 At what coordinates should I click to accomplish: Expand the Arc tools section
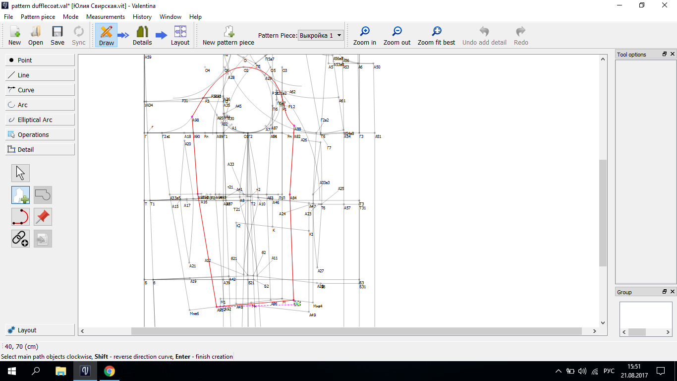click(40, 105)
